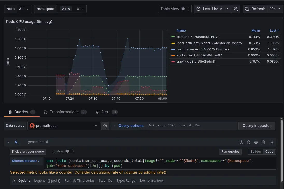
Task: Open Metrics browser
Action: point(26,161)
